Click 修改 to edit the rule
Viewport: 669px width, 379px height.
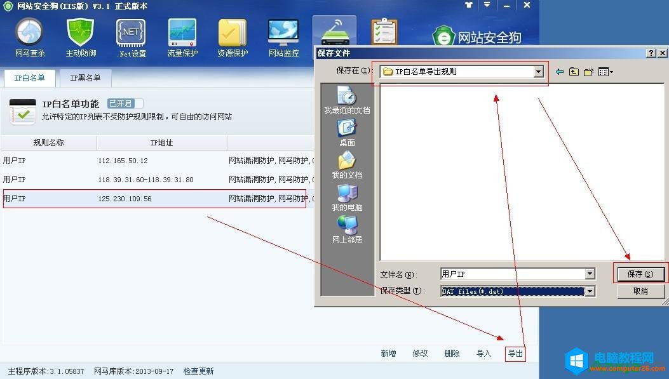(x=420, y=354)
